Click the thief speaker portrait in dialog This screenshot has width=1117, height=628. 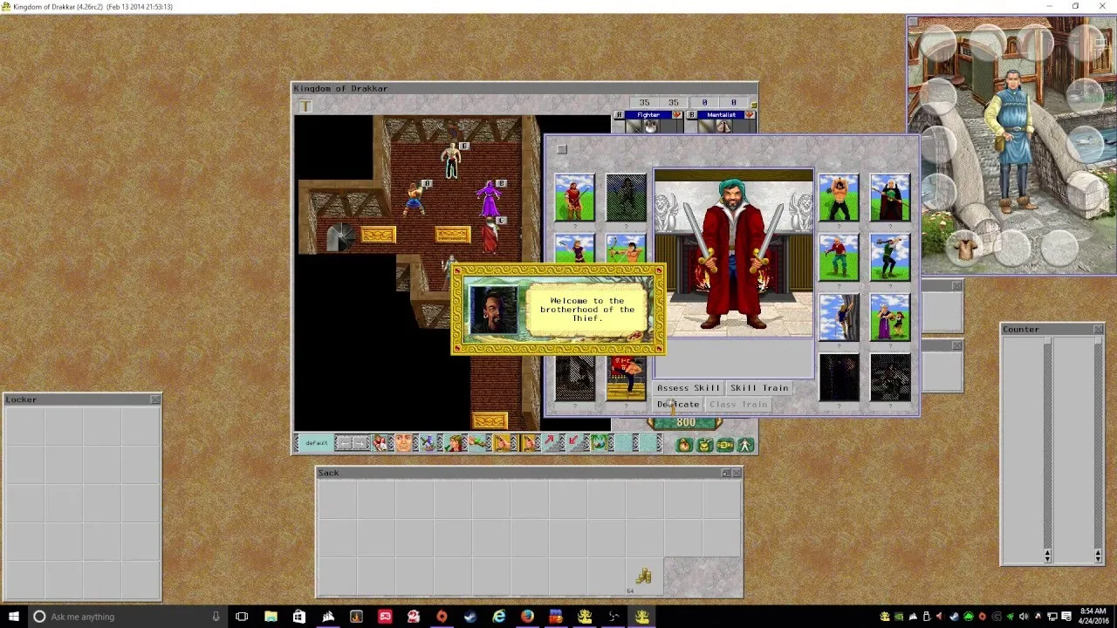point(494,310)
